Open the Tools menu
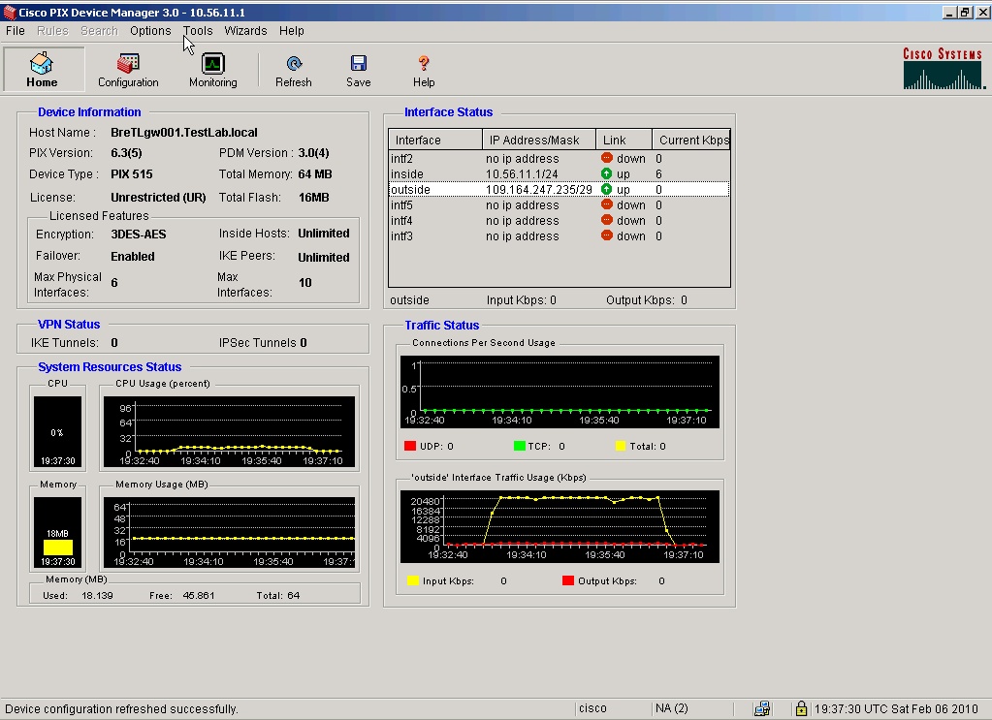The width and height of the screenshot is (992, 720). point(198,31)
